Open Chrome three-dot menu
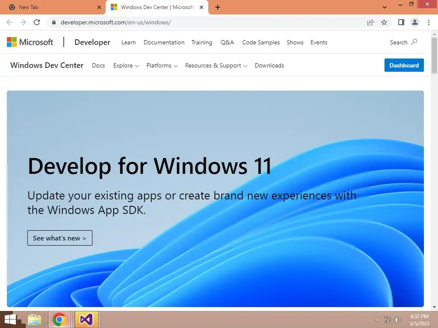The image size is (438, 328). pos(429,22)
